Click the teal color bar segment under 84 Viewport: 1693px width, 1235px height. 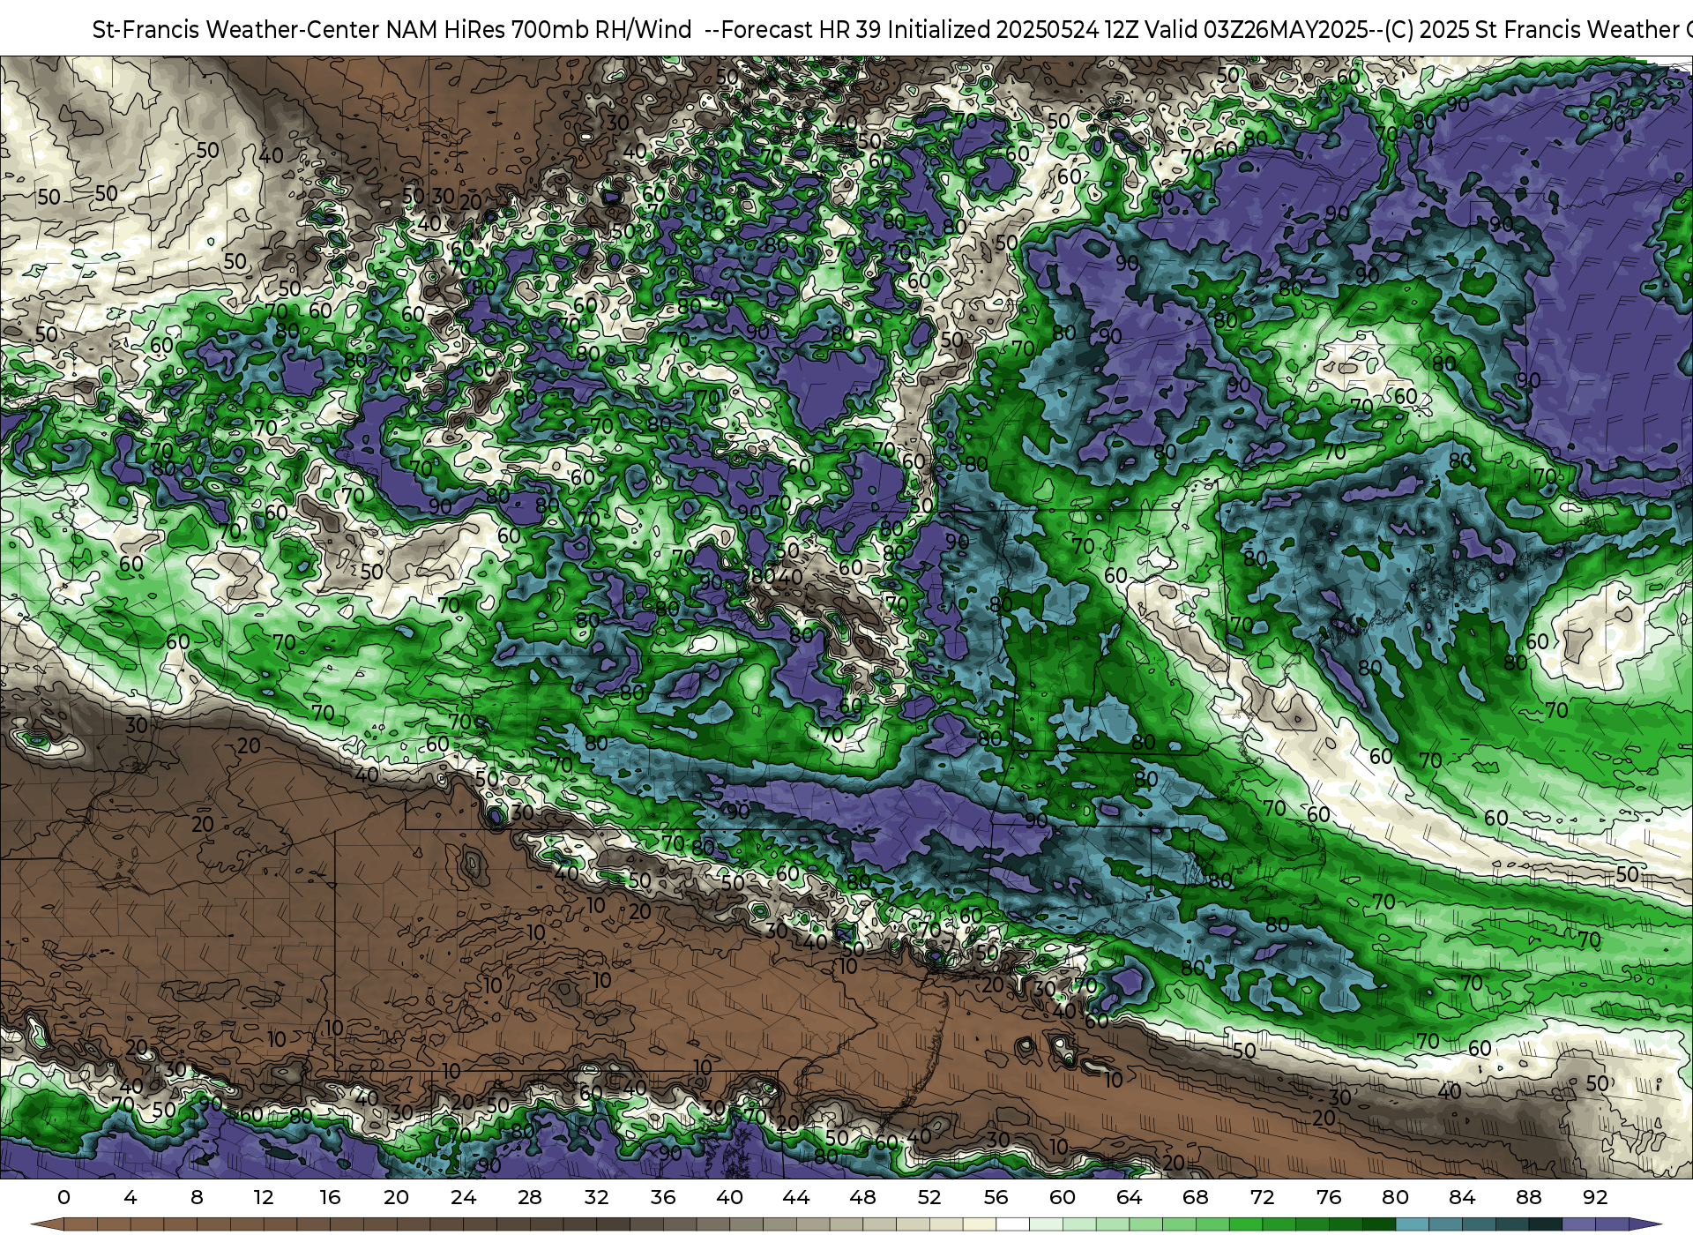(x=1479, y=1224)
